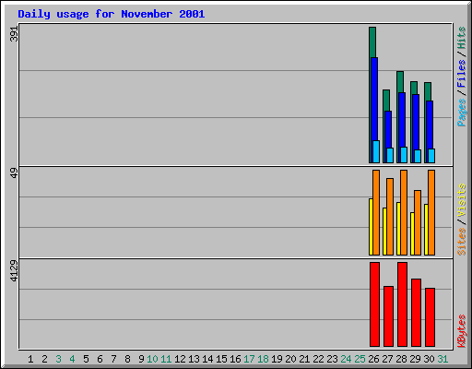The image size is (472, 369).
Task: Click the yellow 'Visits' legend label
Action: coord(461,200)
